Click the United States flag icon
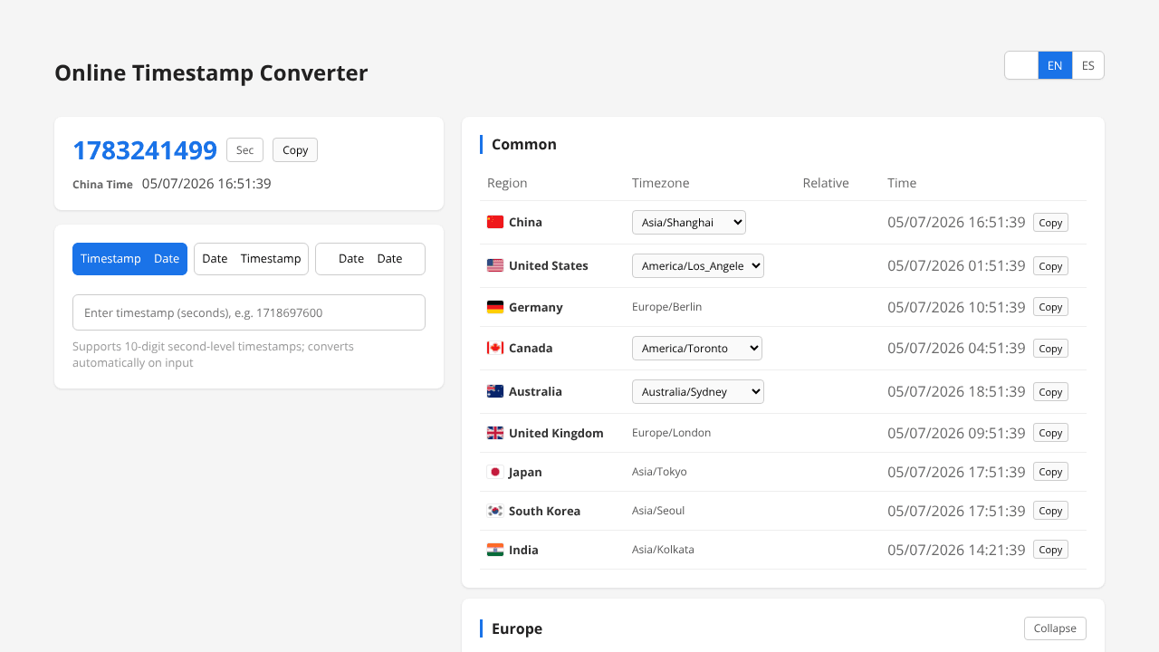 495,265
